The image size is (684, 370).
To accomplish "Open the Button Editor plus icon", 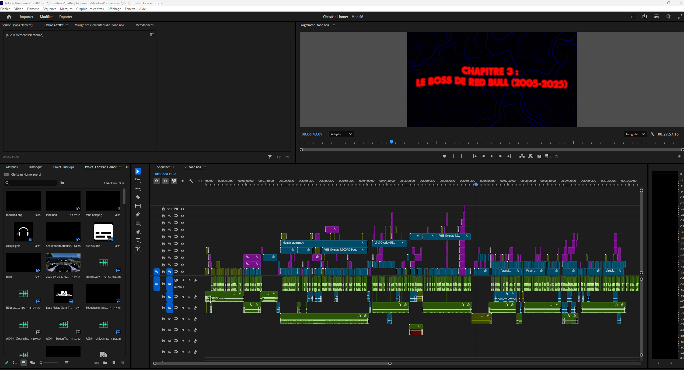I will 679,156.
